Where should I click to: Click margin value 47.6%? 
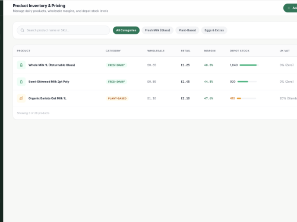[208, 98]
